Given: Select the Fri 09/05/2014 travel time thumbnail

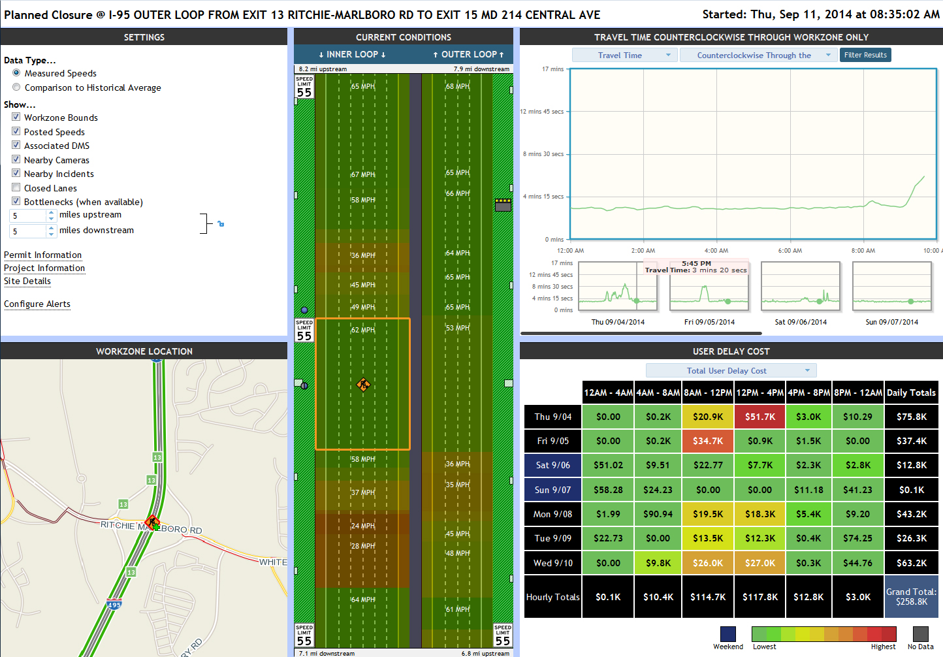Looking at the screenshot, I should point(709,287).
